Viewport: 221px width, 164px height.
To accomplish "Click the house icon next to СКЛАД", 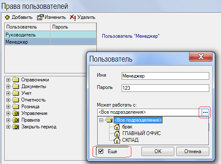I will (117, 140).
